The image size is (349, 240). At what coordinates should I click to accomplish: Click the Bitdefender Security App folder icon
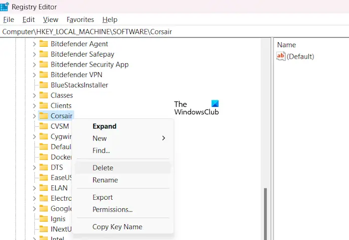(44, 64)
